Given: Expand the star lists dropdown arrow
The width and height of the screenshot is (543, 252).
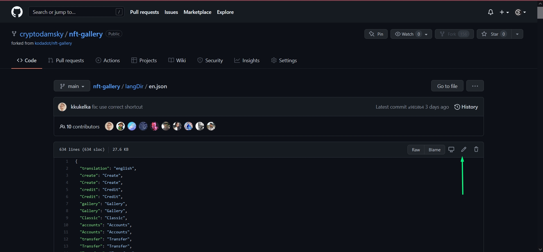Looking at the screenshot, I should 517,34.
